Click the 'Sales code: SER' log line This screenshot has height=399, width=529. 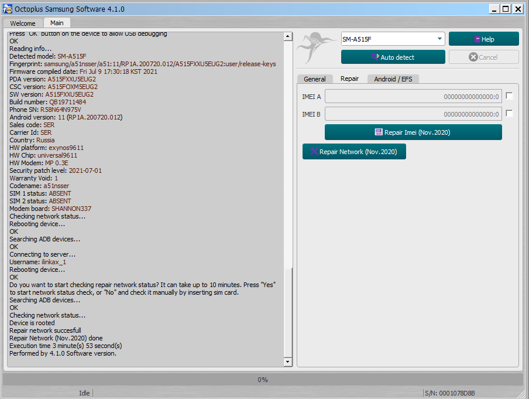[x=32, y=125]
